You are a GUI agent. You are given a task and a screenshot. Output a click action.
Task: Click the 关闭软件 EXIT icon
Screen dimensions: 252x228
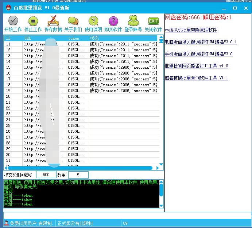(x=153, y=21)
